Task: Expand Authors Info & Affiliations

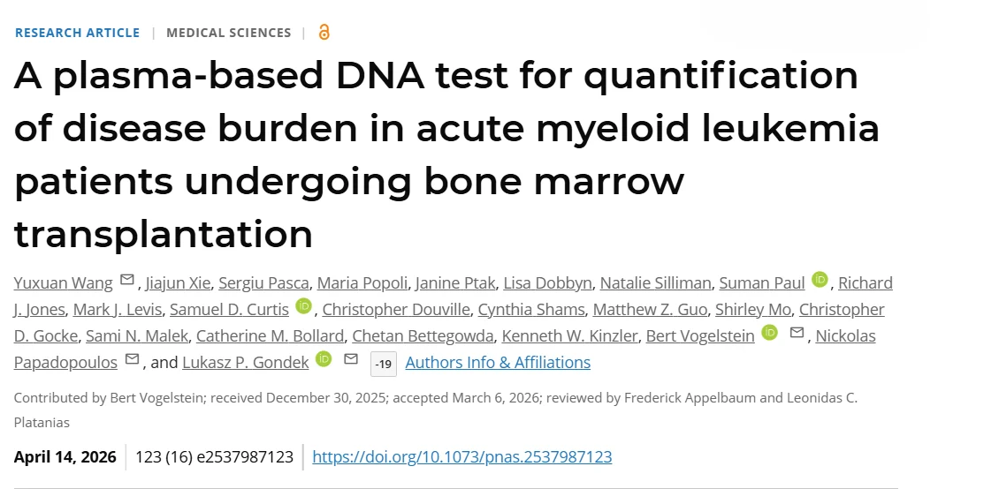Action: pos(498,362)
